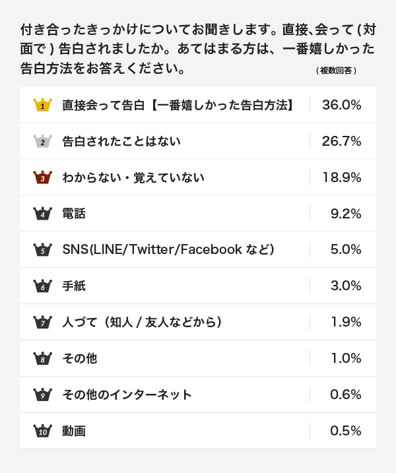Click the rank 8 crown beside その他
The height and width of the screenshot is (473, 396).
click(42, 358)
